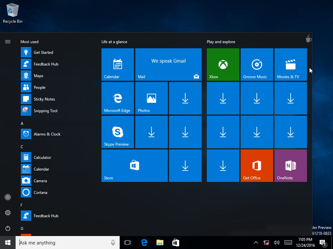Click the orange Get Office tile

tap(257, 166)
